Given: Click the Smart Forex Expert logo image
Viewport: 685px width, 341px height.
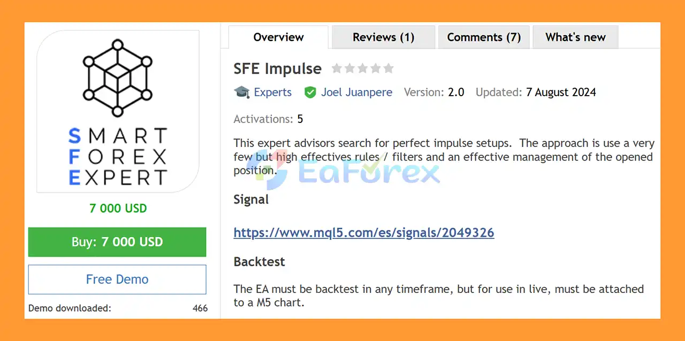Looking at the screenshot, I should pos(118,111).
